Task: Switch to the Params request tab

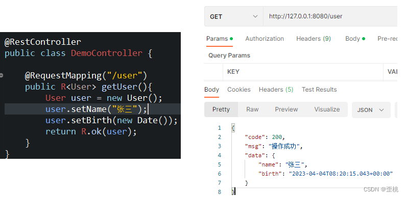Action: pyautogui.click(x=220, y=39)
